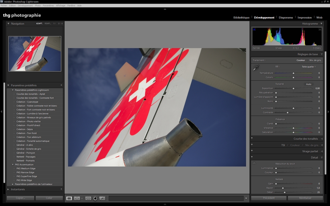Toggle the shadow clipping indicator in the histogram

coord(254,29)
